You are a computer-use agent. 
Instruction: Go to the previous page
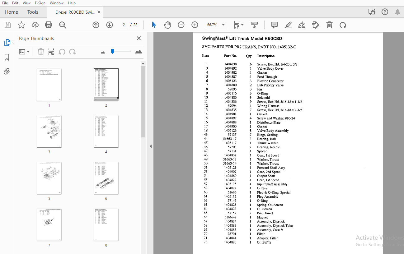pos(96,25)
